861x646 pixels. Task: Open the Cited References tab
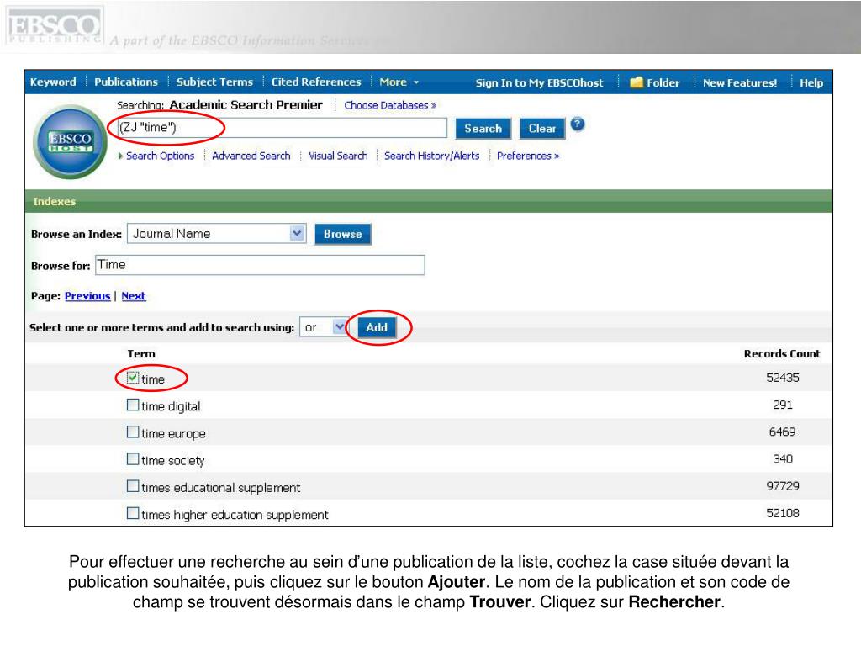(x=316, y=82)
